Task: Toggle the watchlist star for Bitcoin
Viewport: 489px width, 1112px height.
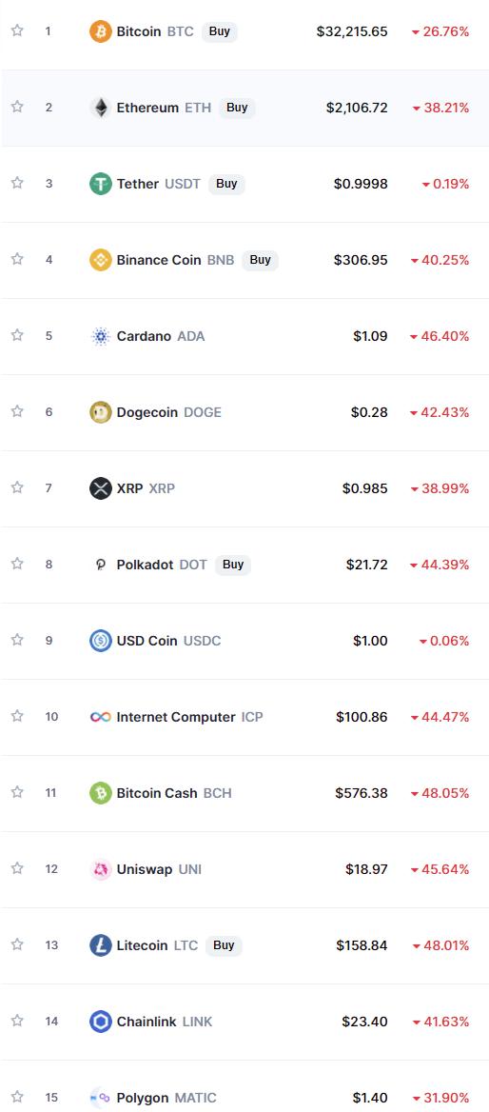Action: coord(17,30)
